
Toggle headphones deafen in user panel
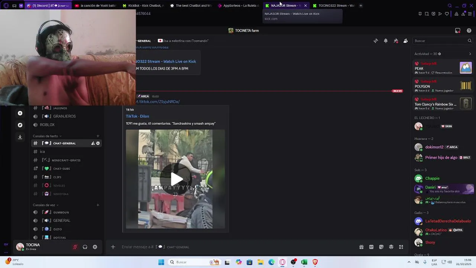85,247
